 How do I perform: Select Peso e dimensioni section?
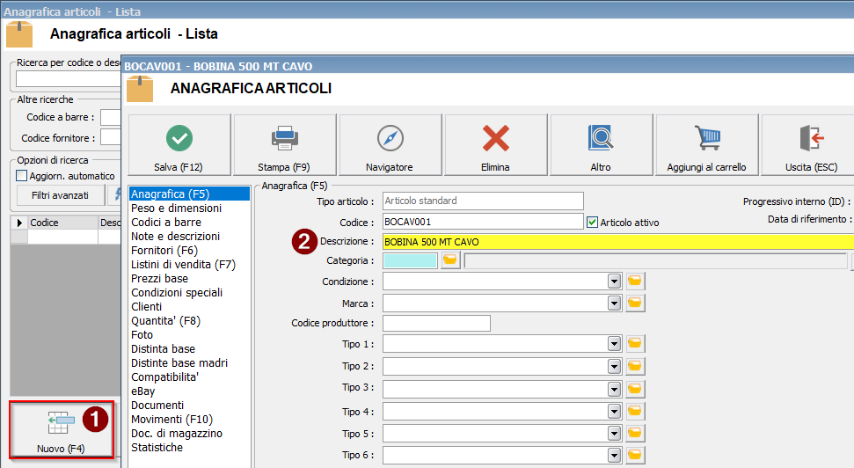tap(176, 208)
